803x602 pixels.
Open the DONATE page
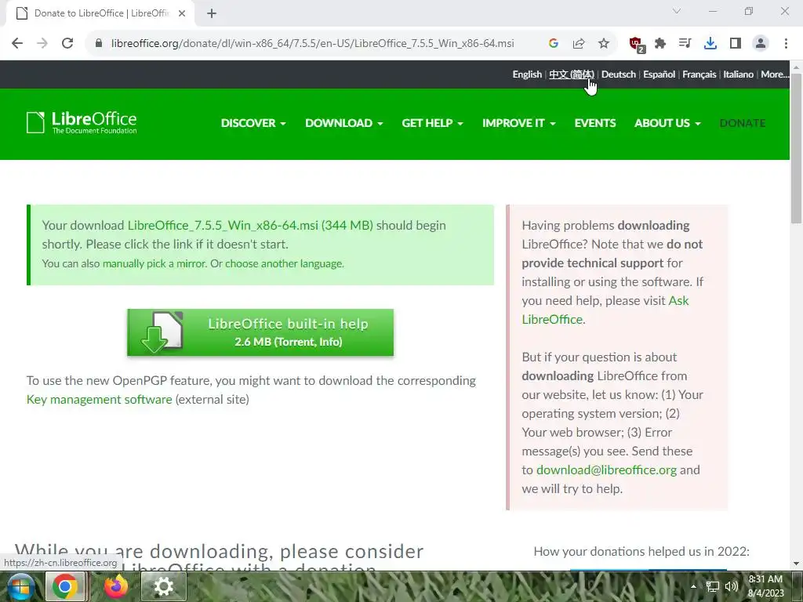pos(743,123)
